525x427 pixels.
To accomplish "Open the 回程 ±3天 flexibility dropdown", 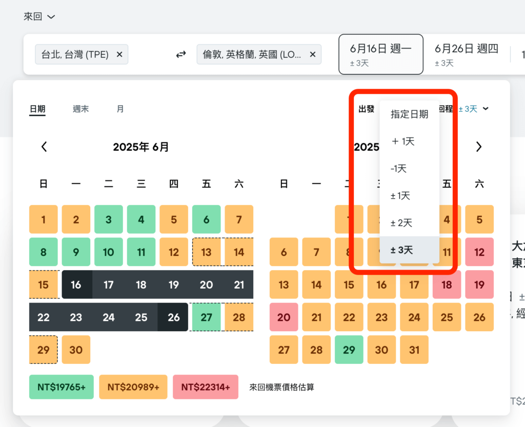I will (473, 109).
